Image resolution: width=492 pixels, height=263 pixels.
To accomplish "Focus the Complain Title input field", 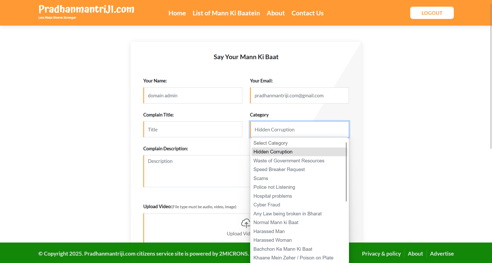I will [193, 130].
